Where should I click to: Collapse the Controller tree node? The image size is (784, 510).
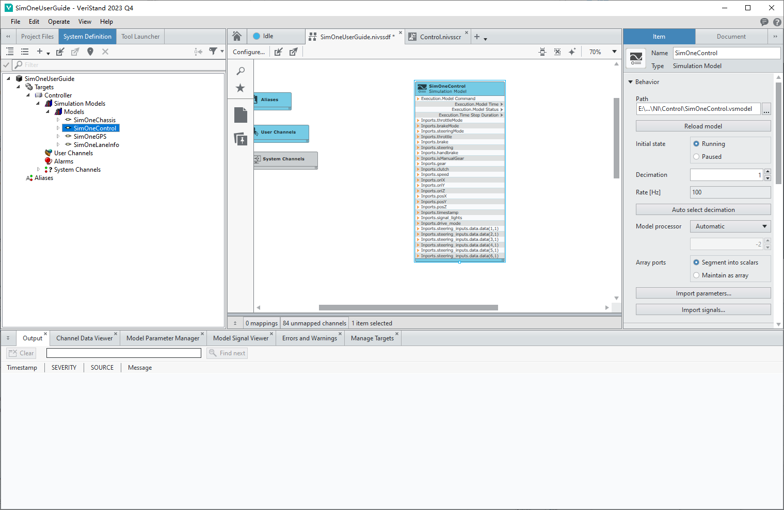[28, 95]
